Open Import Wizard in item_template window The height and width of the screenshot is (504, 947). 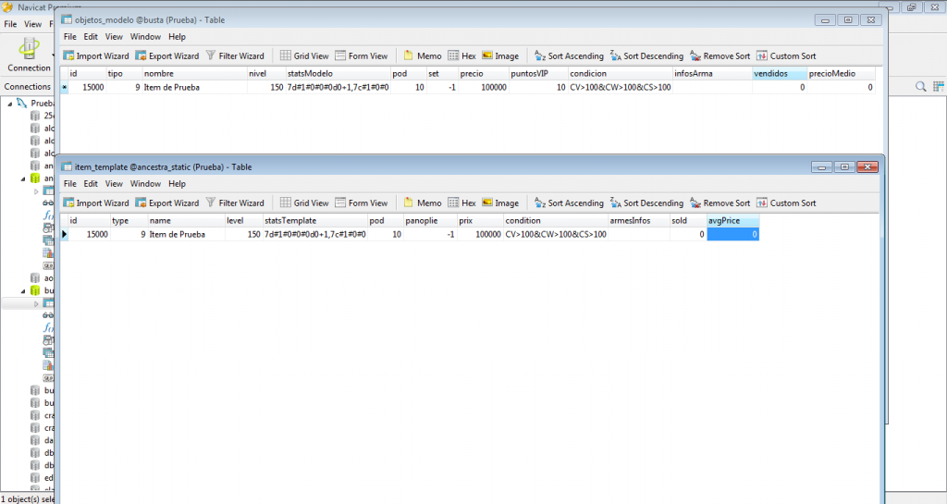pyautogui.click(x=96, y=203)
